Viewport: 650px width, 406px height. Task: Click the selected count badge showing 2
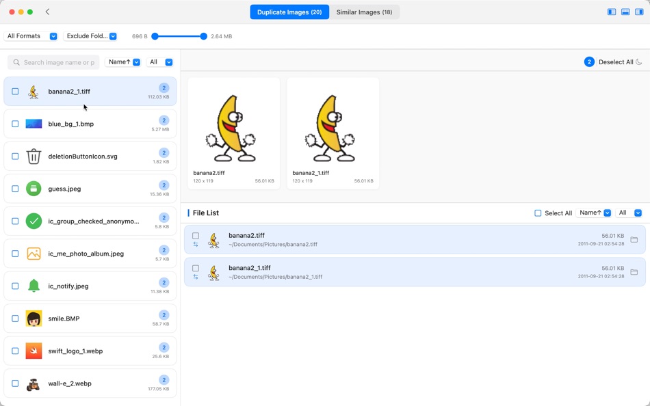point(589,62)
